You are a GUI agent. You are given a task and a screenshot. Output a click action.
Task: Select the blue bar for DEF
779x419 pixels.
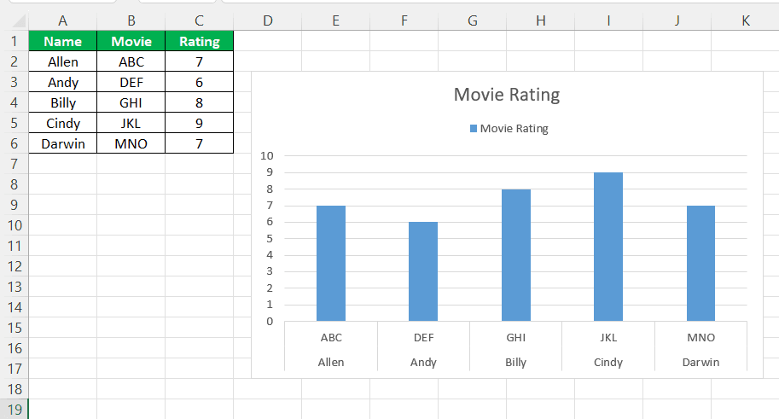(x=423, y=271)
